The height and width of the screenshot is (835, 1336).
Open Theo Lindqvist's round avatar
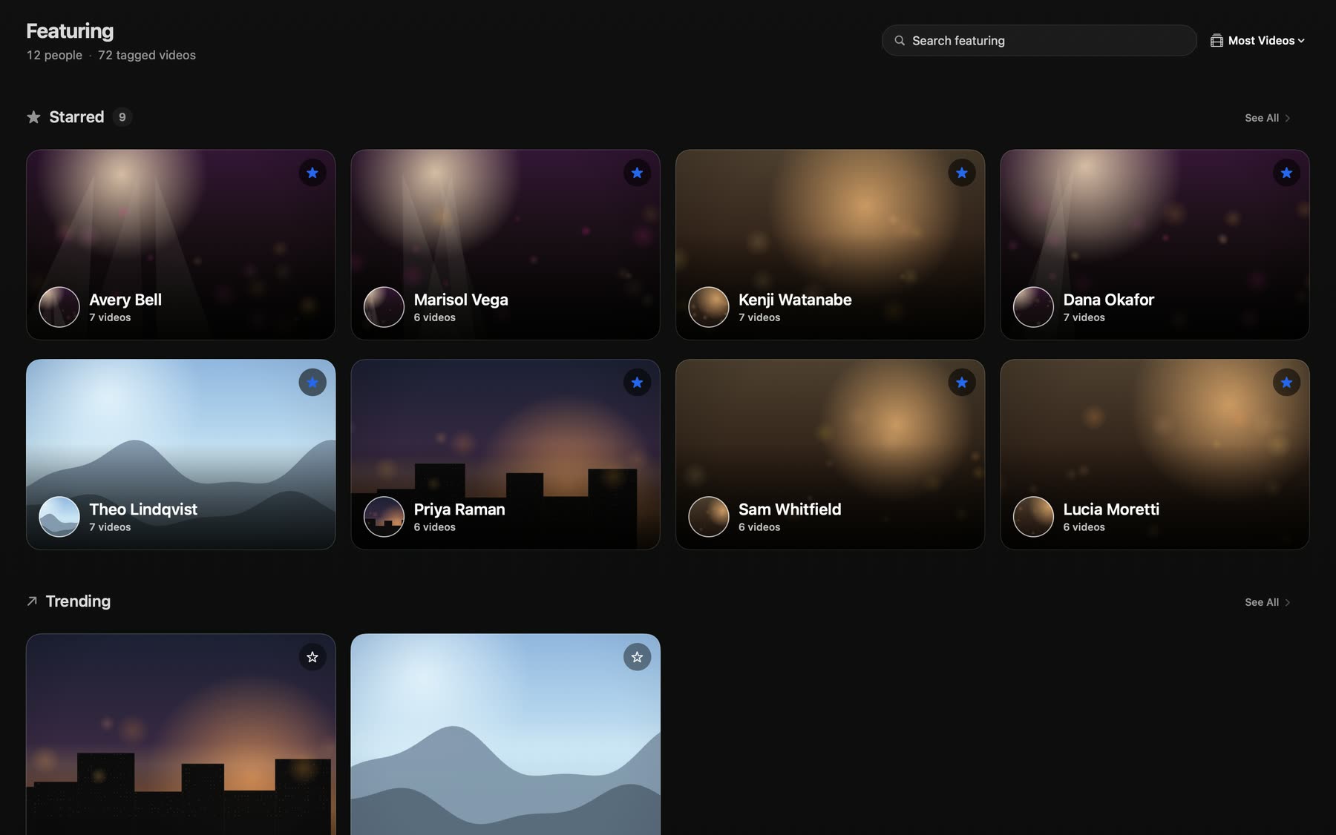pyautogui.click(x=59, y=517)
